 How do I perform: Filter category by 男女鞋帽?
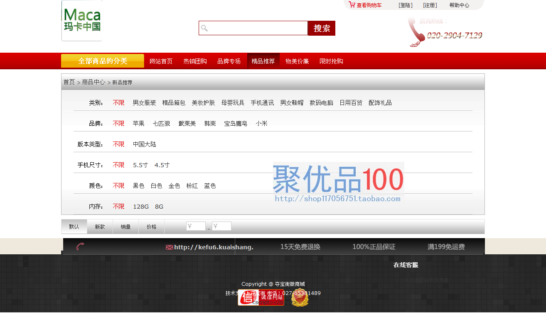pos(292,102)
